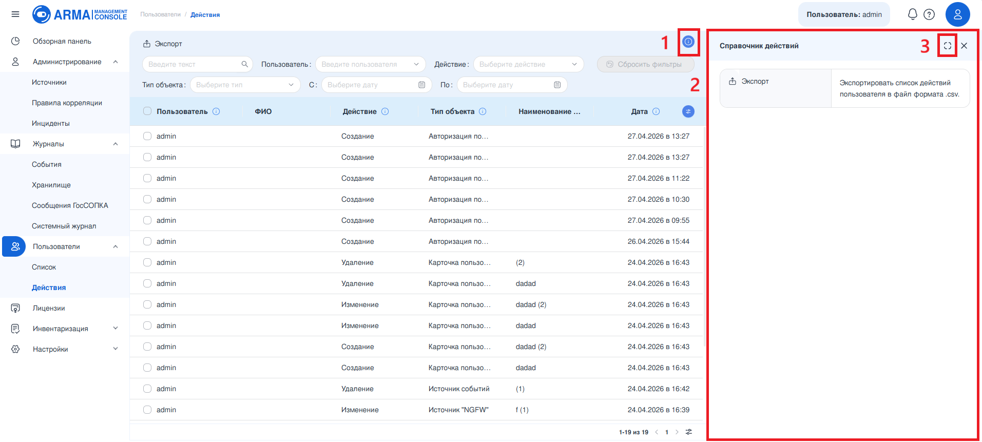Open the Действие filter dropdown
This screenshot has height=442, width=982.
(x=528, y=64)
